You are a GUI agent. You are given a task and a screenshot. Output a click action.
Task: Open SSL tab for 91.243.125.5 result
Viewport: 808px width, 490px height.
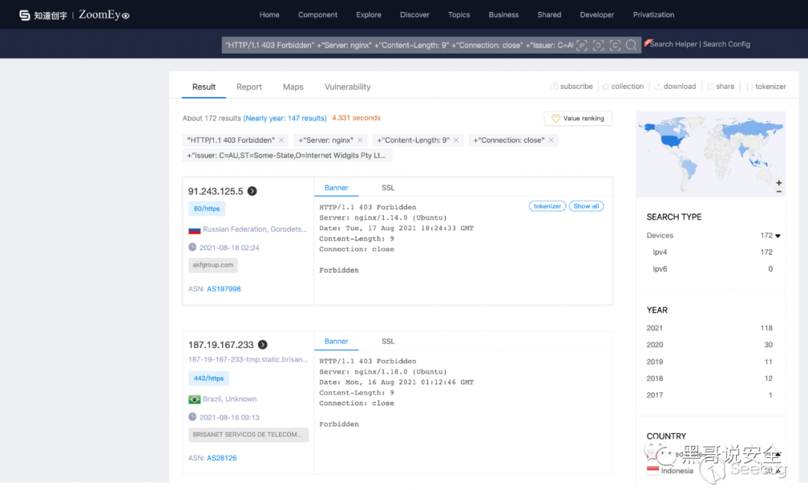click(388, 188)
